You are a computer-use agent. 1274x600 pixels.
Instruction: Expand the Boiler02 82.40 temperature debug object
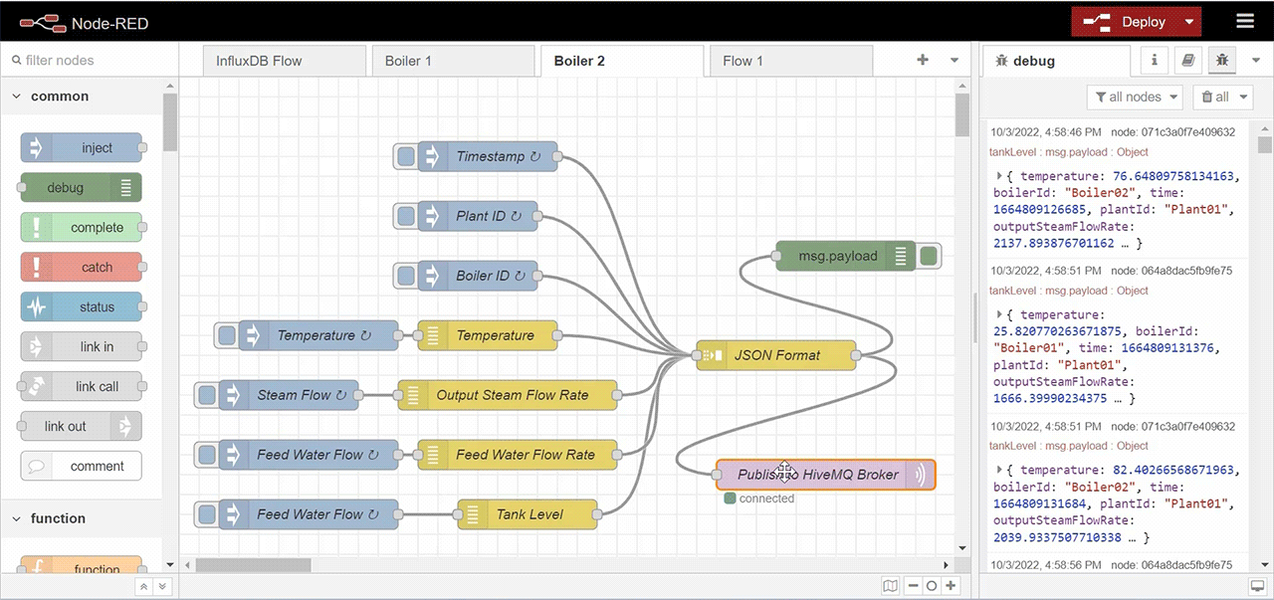pos(999,470)
